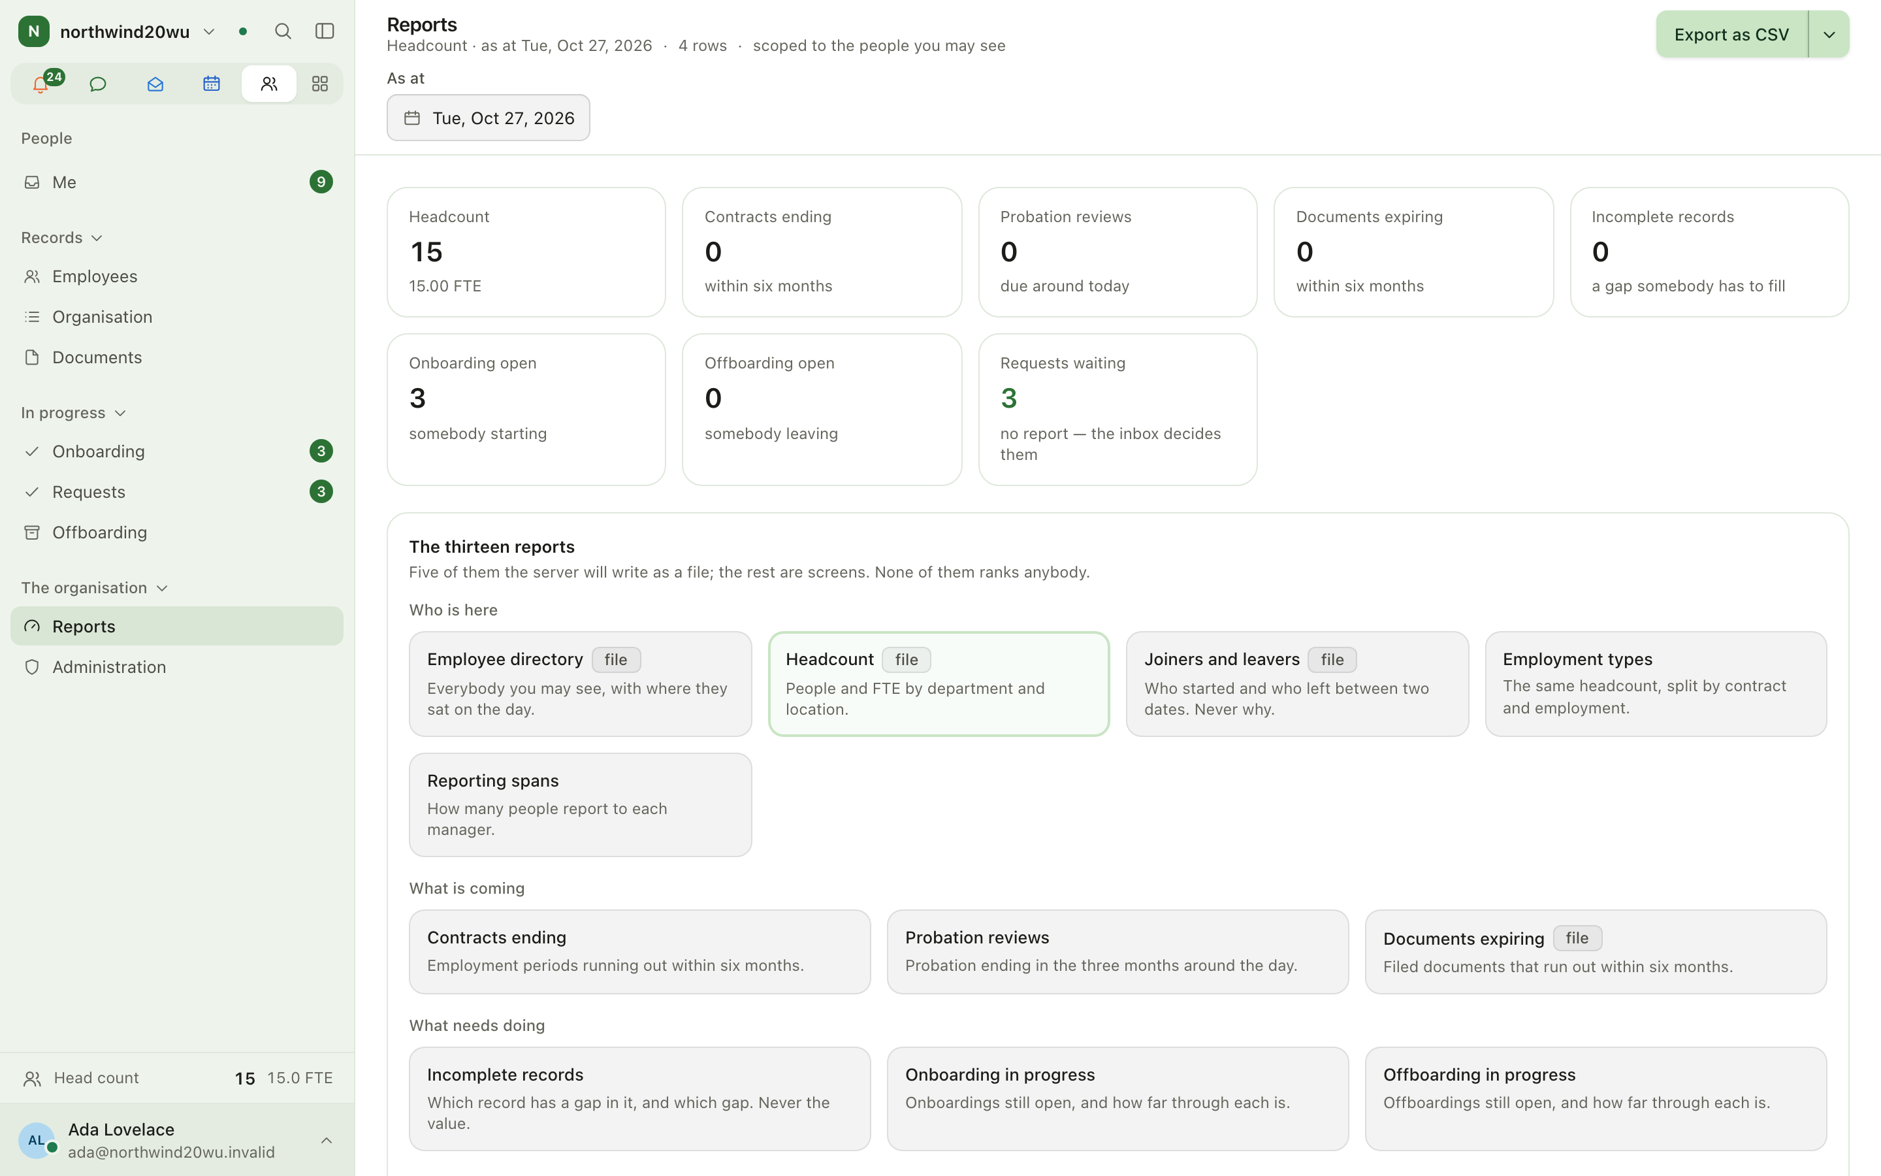1881x1176 pixels.
Task: Open the Documents page
Action: coord(177,357)
